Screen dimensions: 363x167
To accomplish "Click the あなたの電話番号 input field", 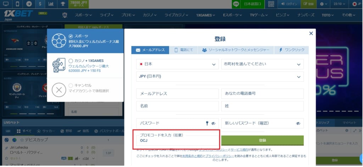I will 262,94.
